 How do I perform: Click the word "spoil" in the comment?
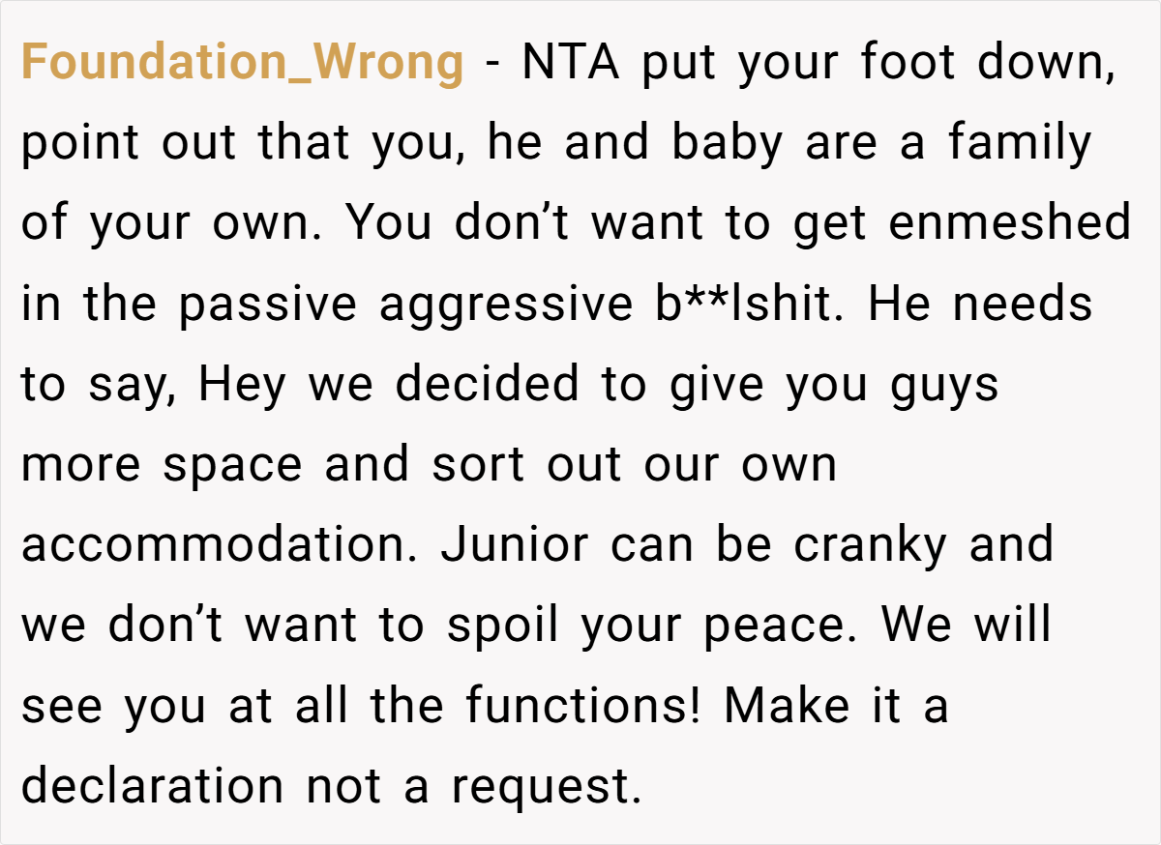pyautogui.click(x=503, y=627)
